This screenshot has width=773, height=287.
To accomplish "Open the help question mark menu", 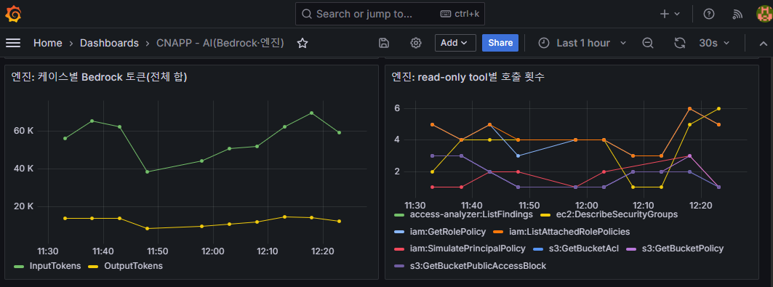I will click(x=709, y=14).
